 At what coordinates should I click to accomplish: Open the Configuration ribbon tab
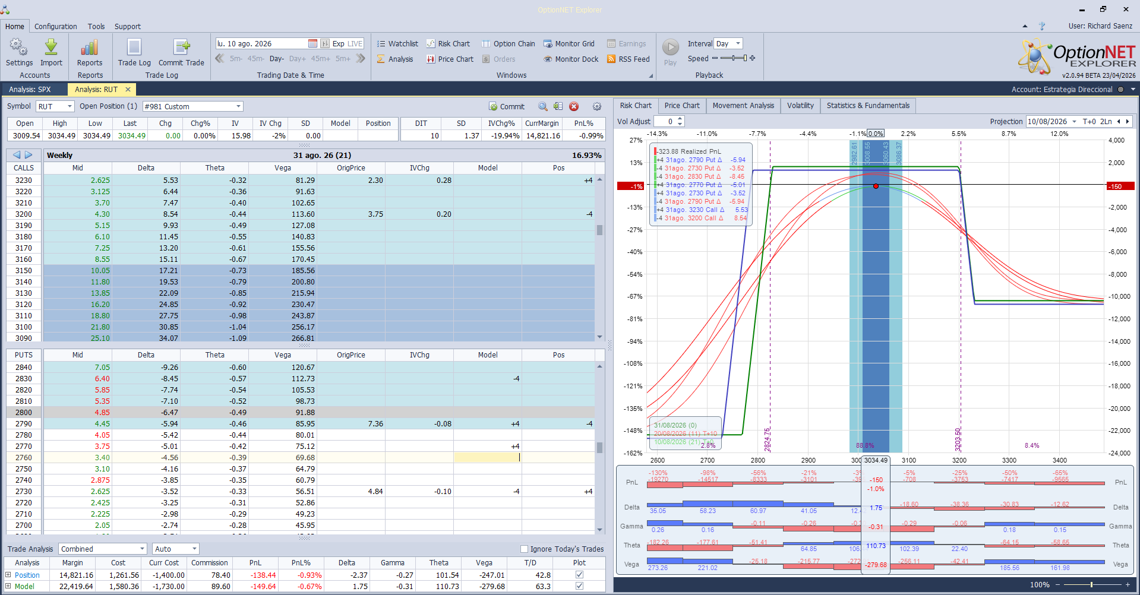tap(56, 26)
